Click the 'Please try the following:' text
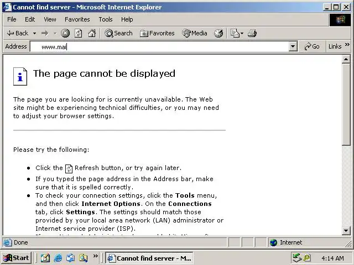This screenshot has height=265, width=354. pos(51,150)
